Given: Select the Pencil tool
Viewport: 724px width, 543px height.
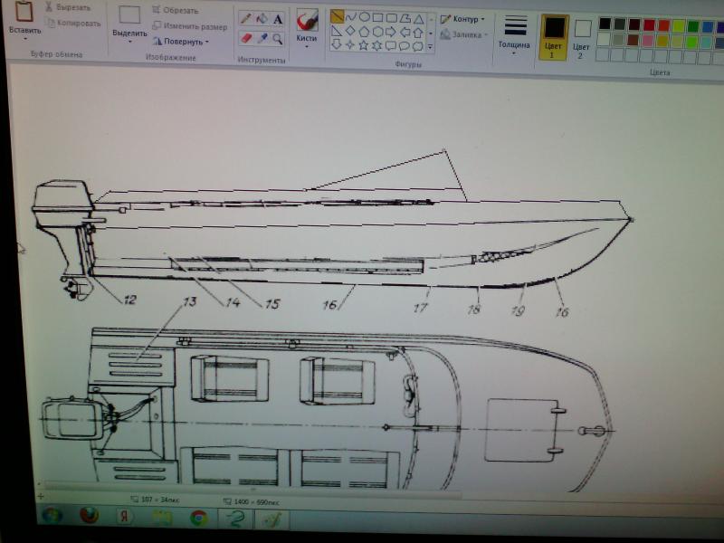Looking at the screenshot, I should [245, 18].
